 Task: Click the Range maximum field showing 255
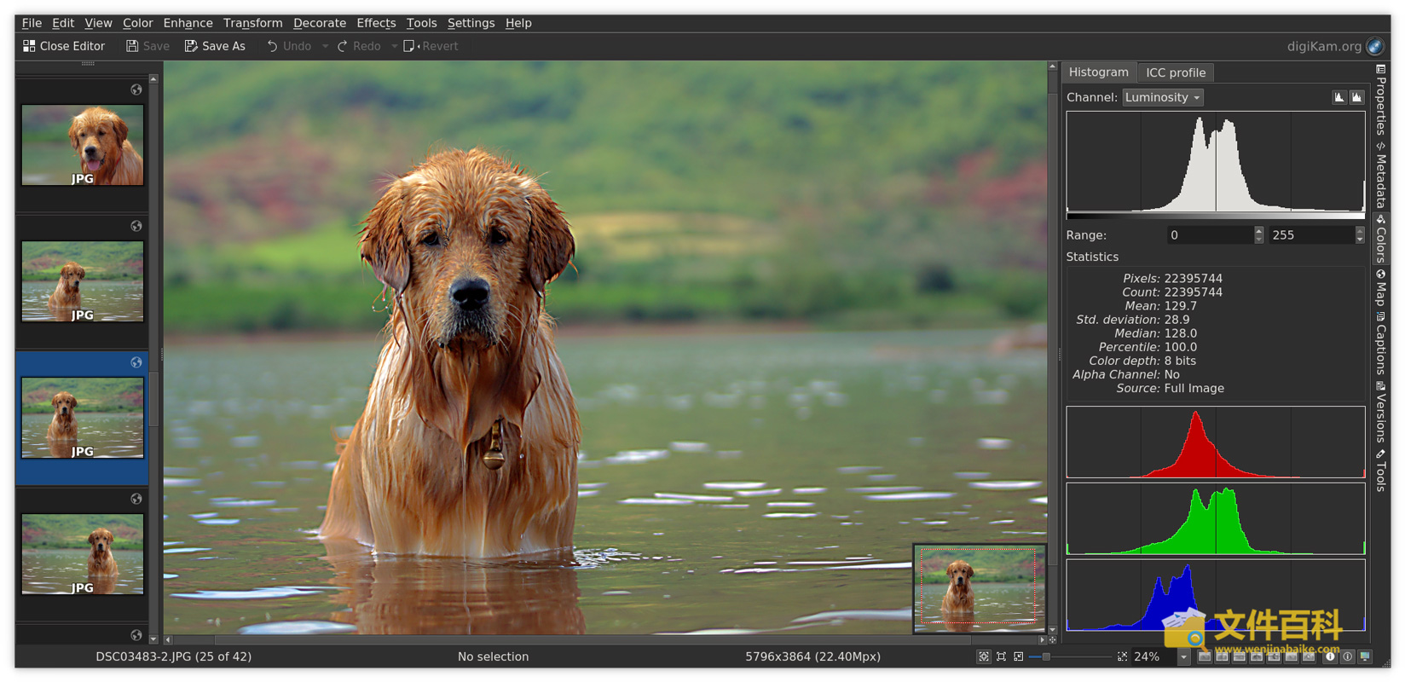point(1310,235)
